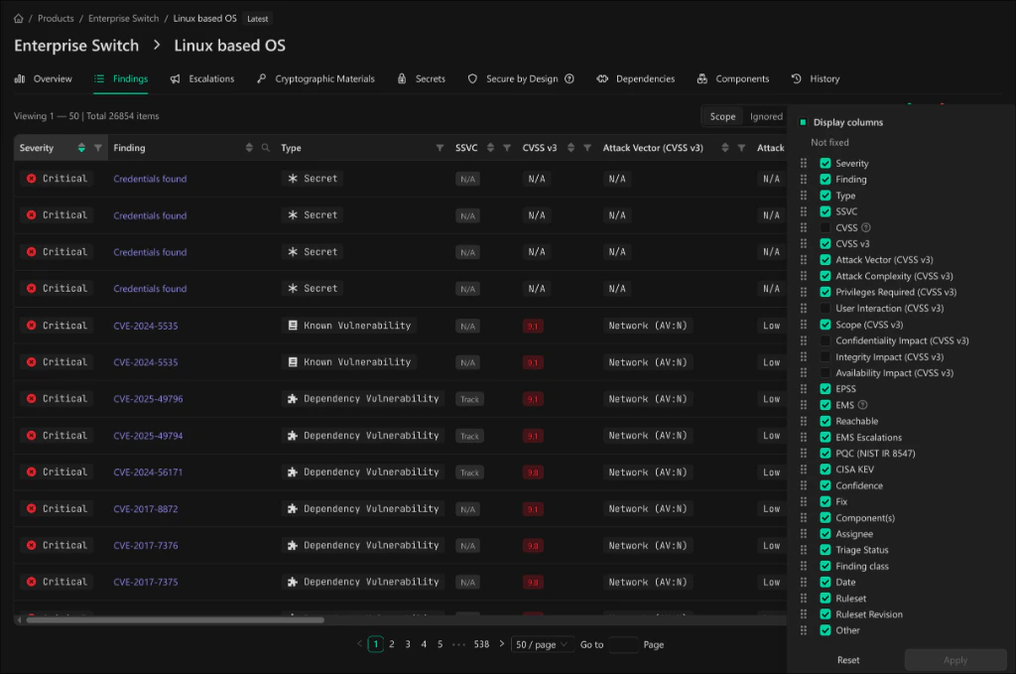Click the filter funnel icon on the Type column
The height and width of the screenshot is (674, 1016).
click(442, 147)
